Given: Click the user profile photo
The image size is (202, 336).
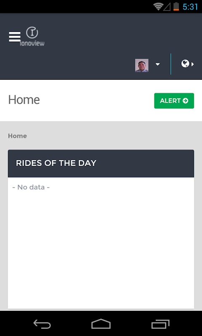Looking at the screenshot, I should coord(142,65).
